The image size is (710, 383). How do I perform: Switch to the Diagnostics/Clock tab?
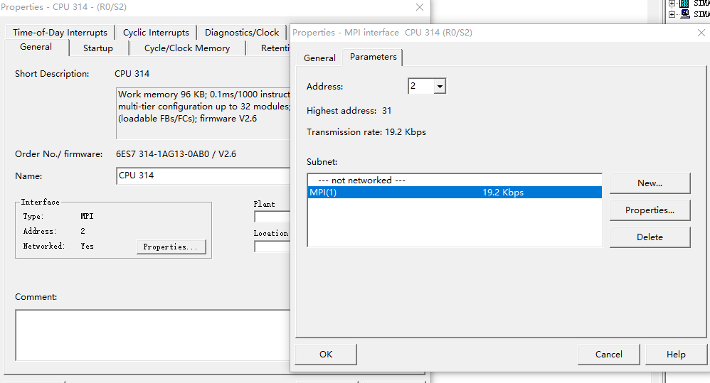(242, 33)
